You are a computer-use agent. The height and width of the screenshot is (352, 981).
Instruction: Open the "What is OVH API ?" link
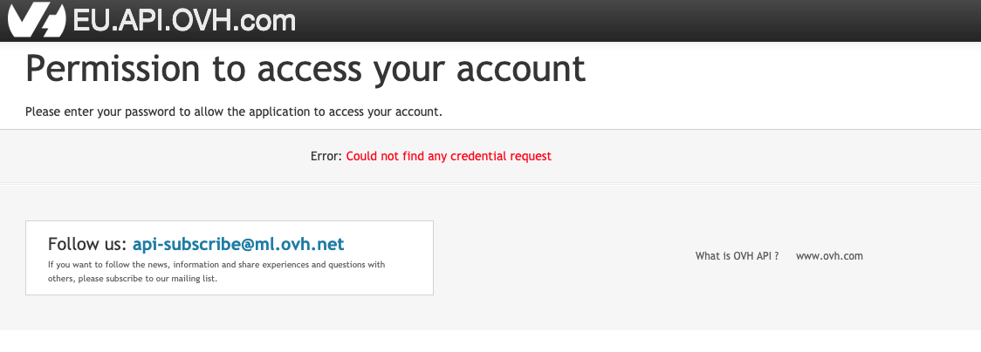[x=737, y=256]
